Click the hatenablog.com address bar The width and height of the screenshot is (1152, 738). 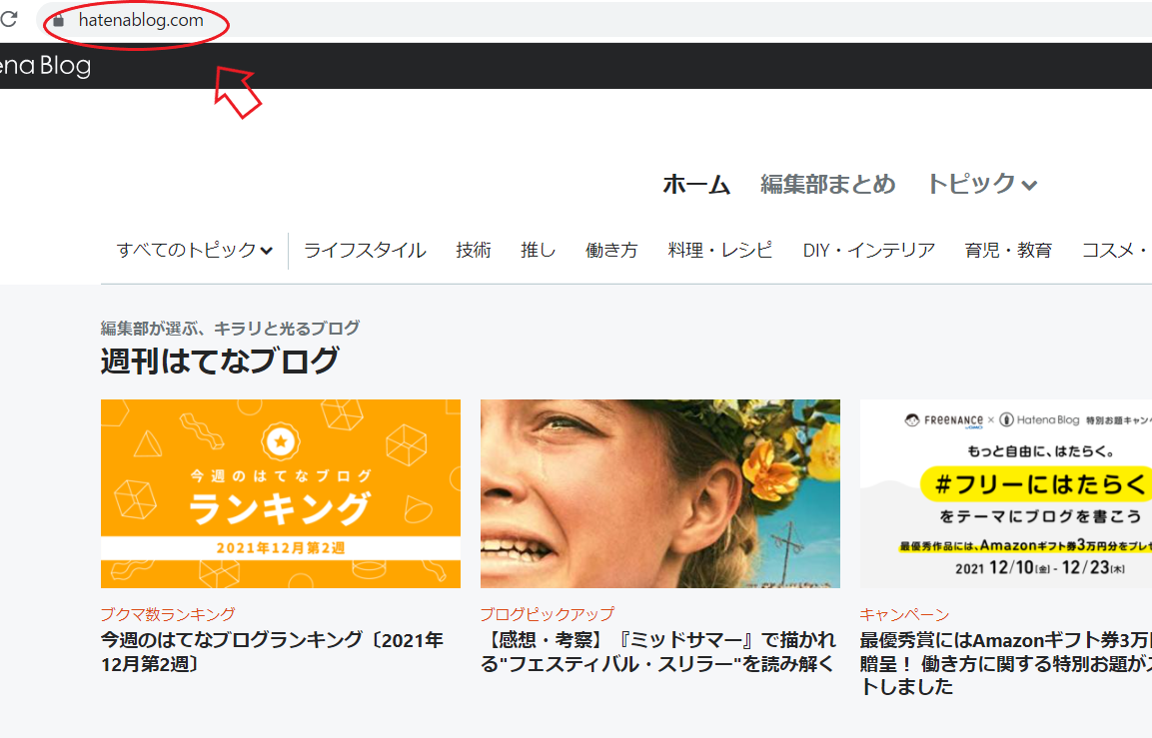click(593, 20)
